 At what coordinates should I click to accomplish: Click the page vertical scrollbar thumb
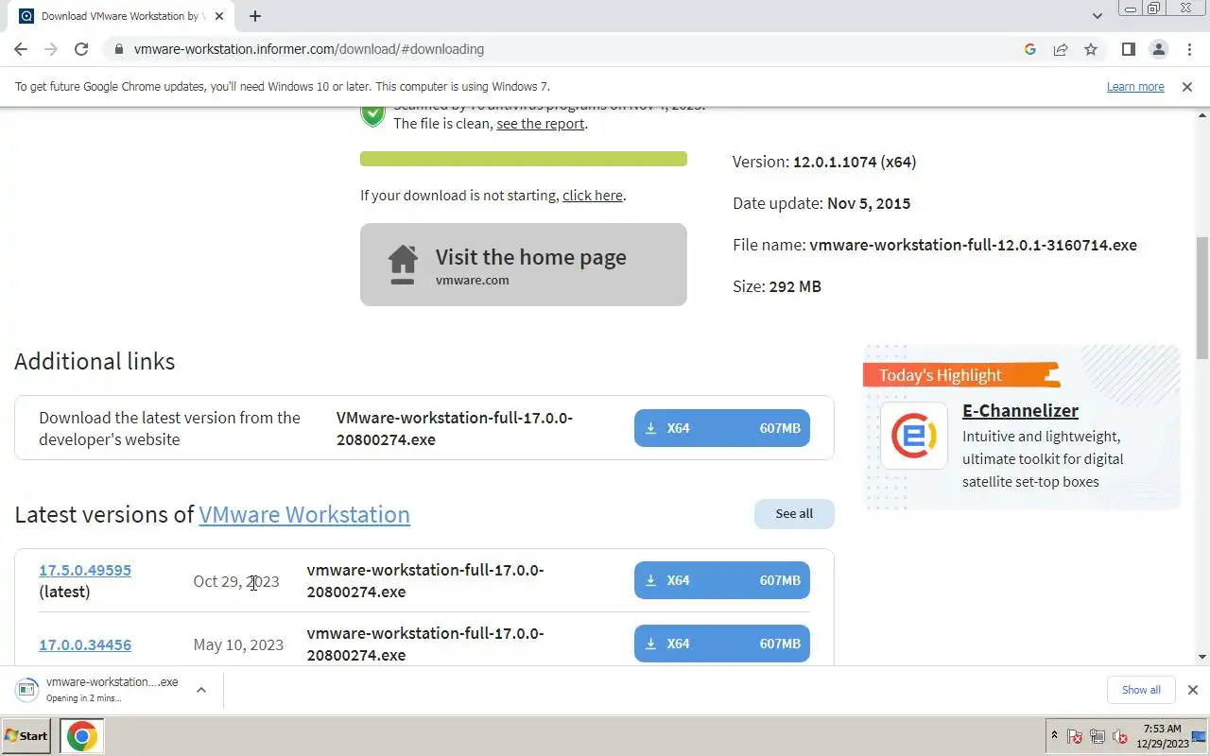tap(1202, 298)
